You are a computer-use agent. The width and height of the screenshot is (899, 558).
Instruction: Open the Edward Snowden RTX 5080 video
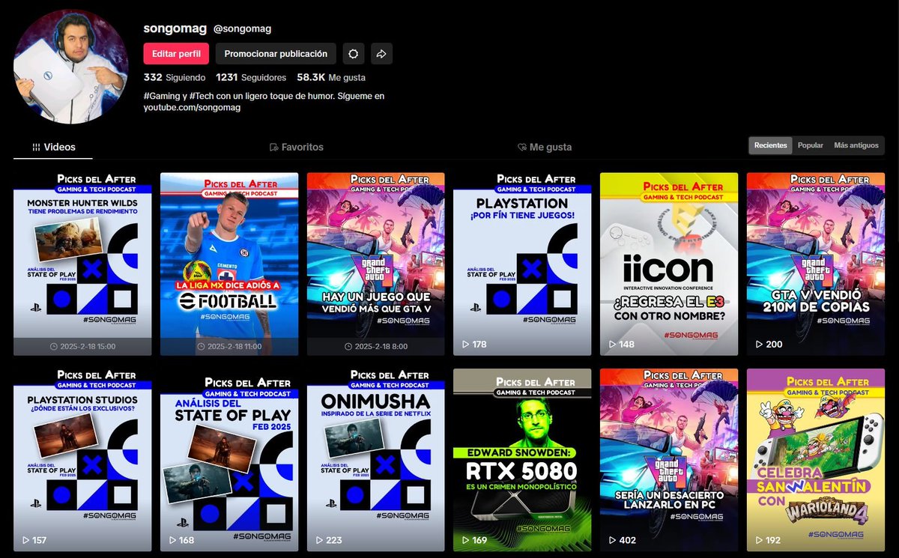pyautogui.click(x=522, y=460)
